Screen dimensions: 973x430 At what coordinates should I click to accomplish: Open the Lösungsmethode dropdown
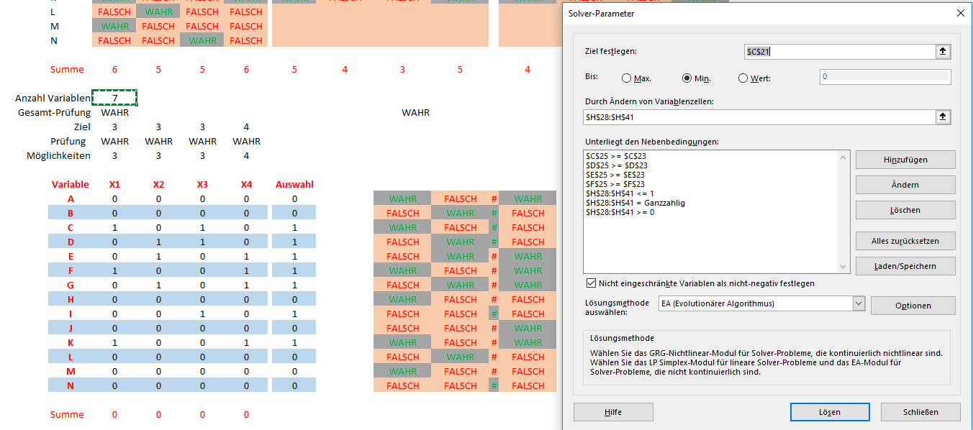(858, 303)
